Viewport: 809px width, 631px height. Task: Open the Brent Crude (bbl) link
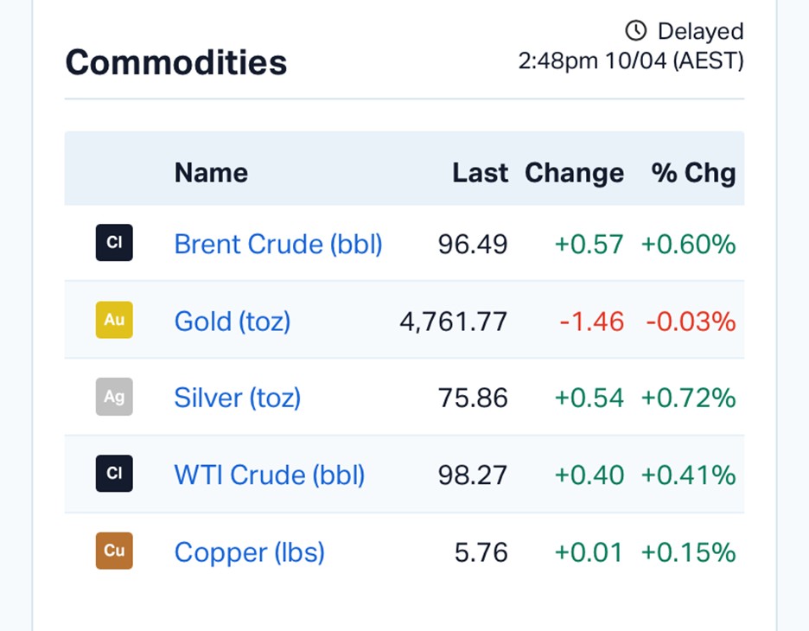pyautogui.click(x=277, y=244)
